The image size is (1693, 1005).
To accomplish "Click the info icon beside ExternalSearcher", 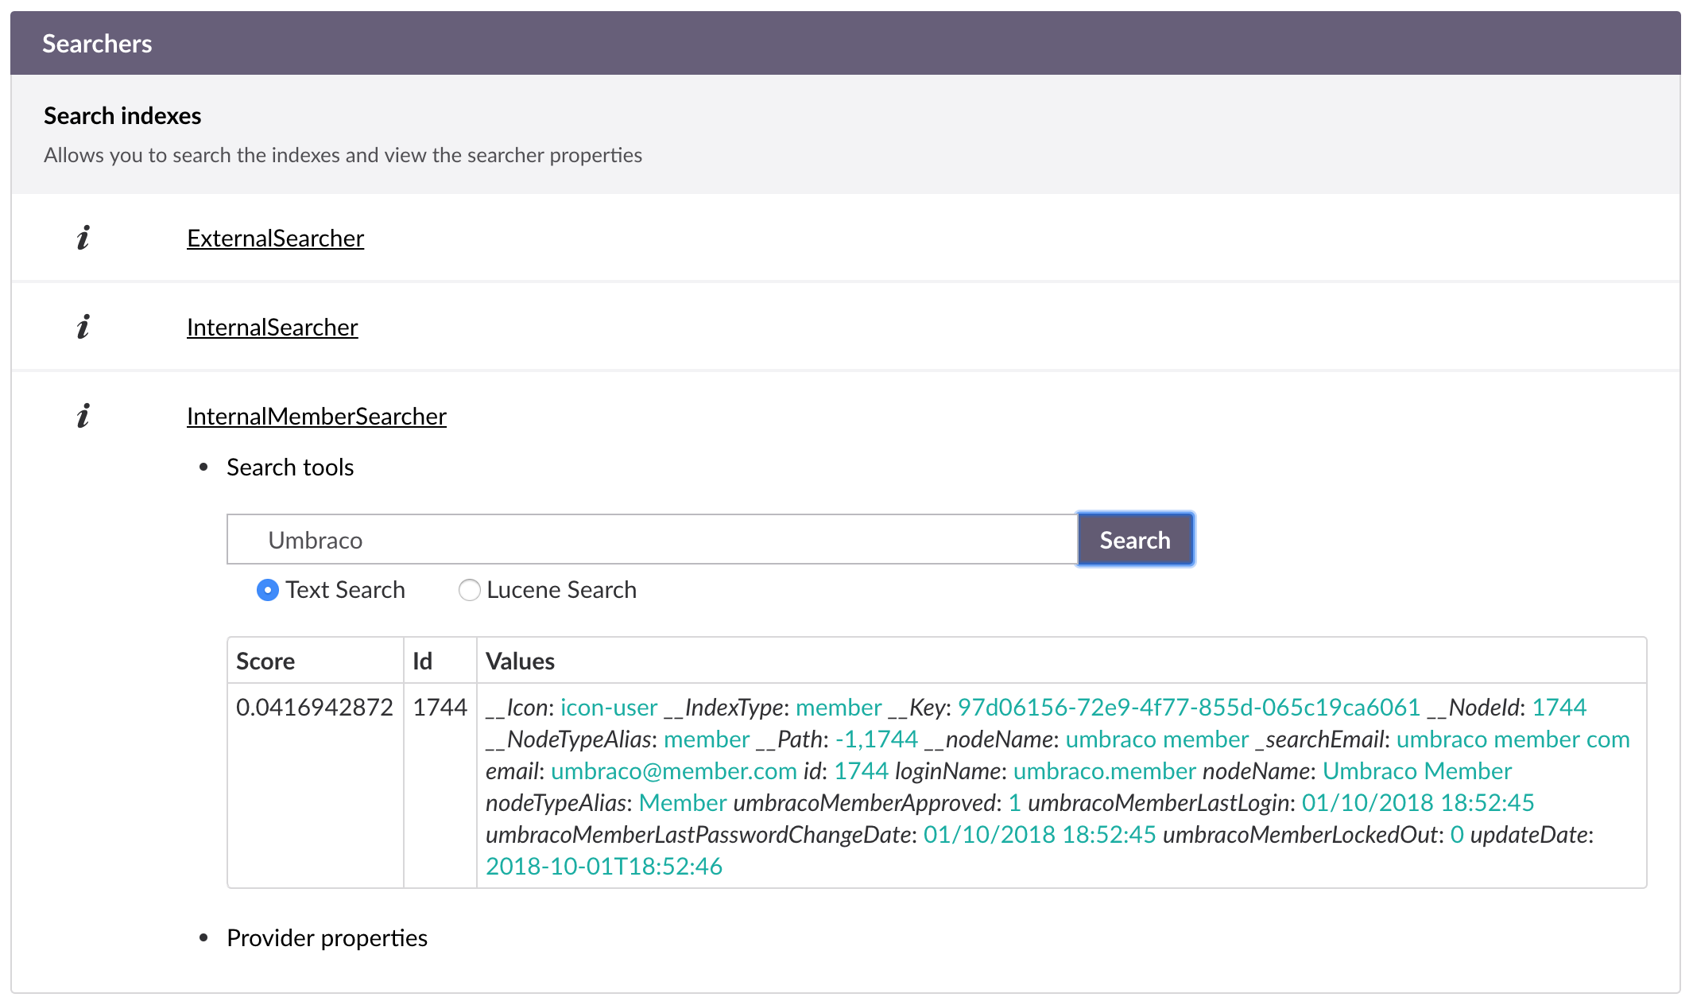I will (x=83, y=238).
